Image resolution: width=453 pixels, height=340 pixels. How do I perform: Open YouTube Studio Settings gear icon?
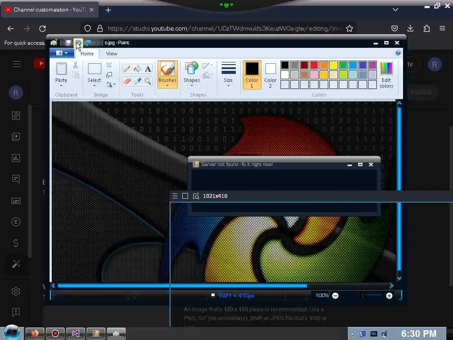tap(16, 291)
